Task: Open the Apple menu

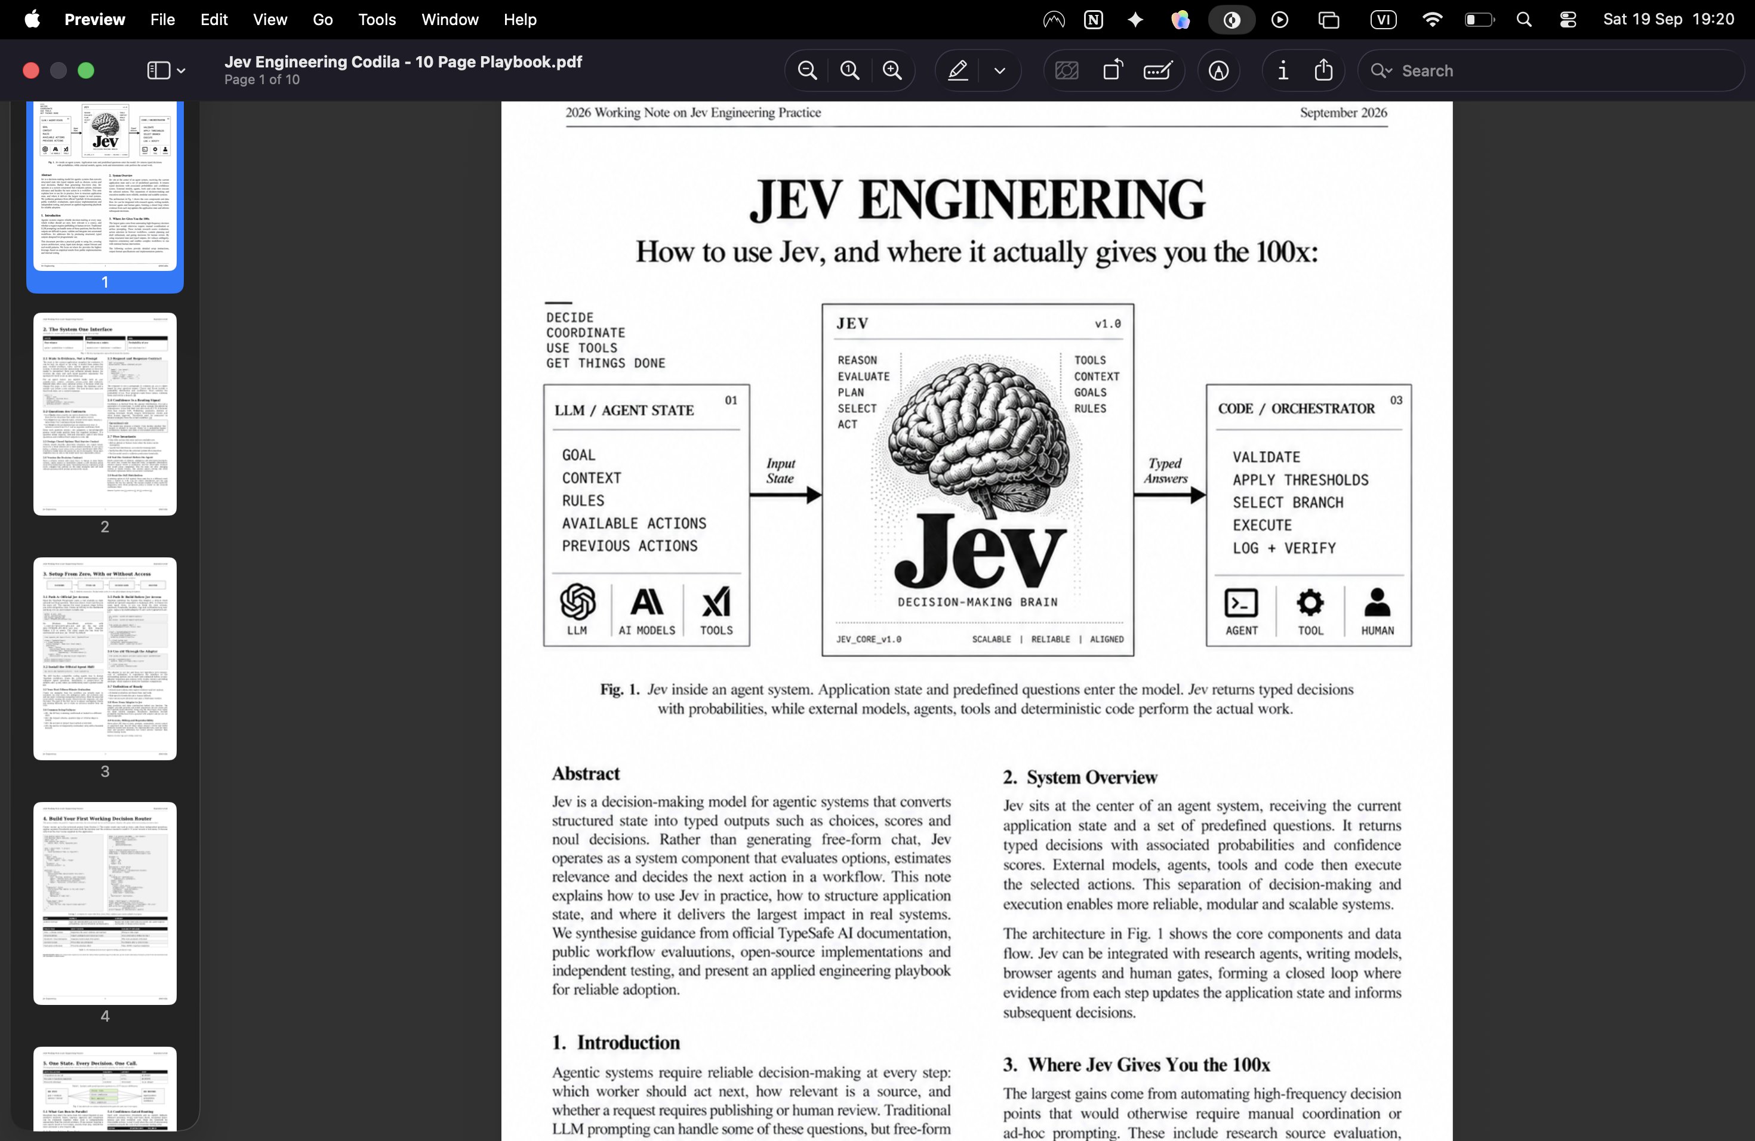Action: [x=32, y=19]
